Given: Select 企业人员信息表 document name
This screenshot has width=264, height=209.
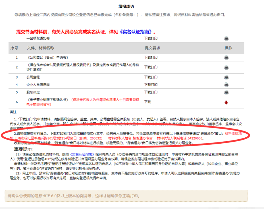Looking at the screenshot, I should [38, 85].
